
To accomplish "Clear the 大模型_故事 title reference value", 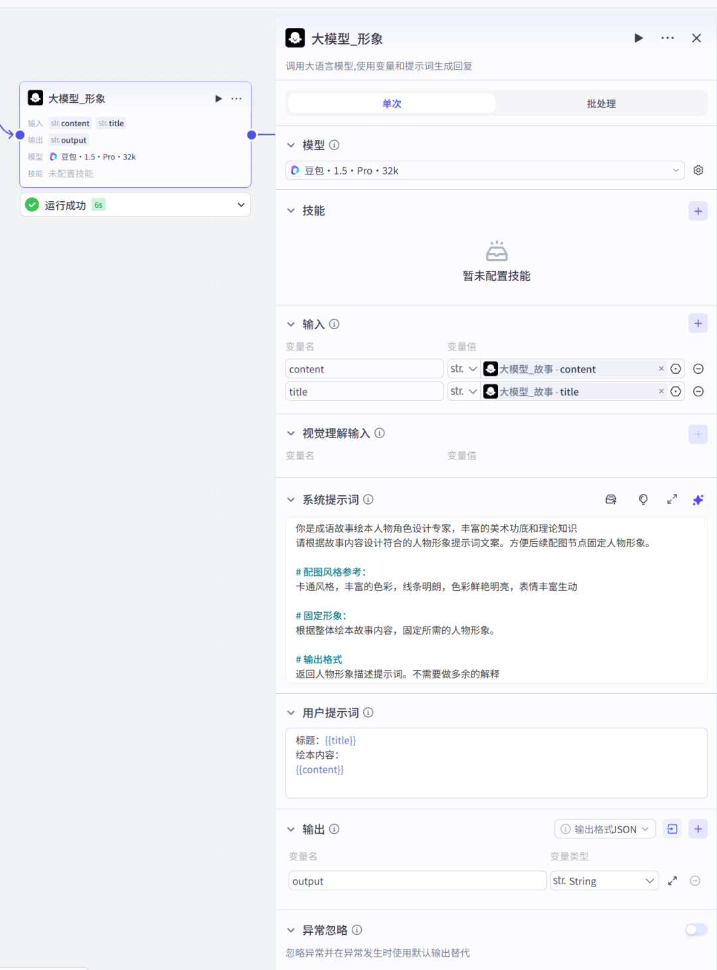I will coord(661,391).
